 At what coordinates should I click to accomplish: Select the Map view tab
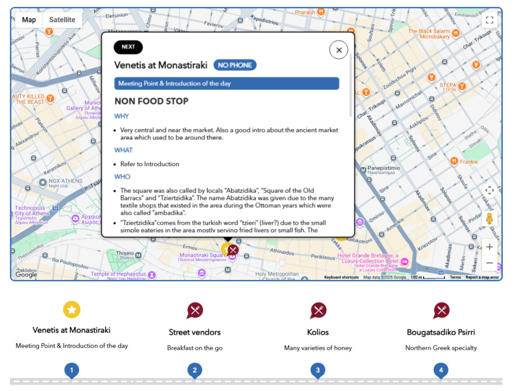[29, 20]
